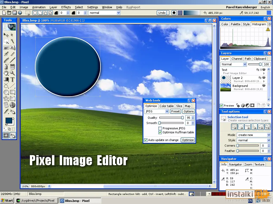Viewport: 273px width, 204px height.
Task: Click the Save floppy disk icon
Action: point(15,13)
